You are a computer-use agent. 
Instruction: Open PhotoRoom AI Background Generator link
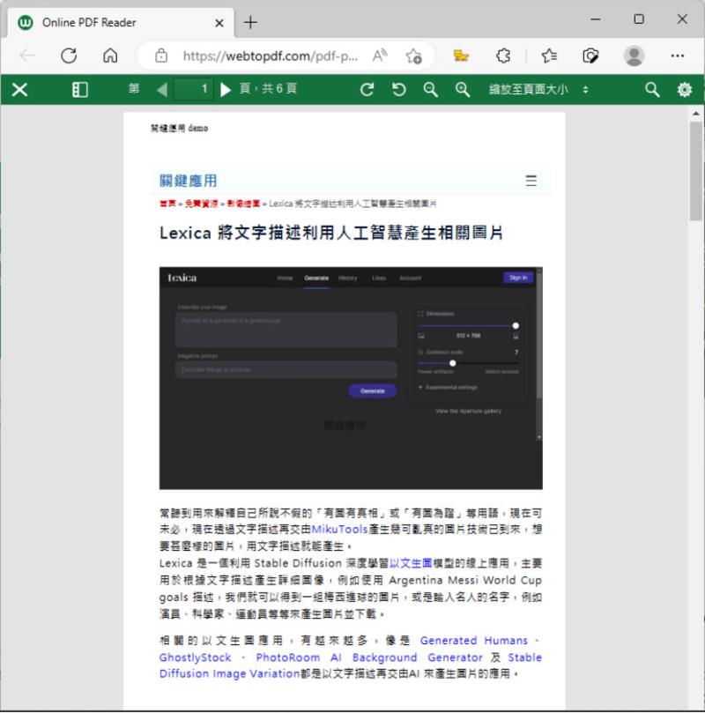coord(369,657)
